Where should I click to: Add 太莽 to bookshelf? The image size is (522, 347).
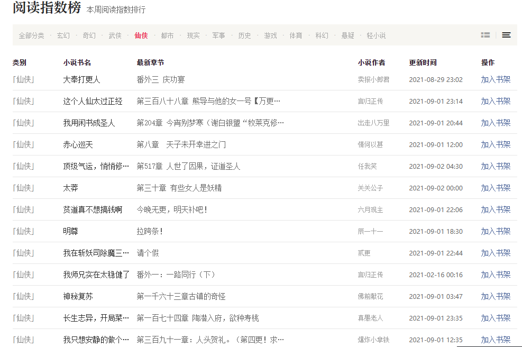pos(495,188)
